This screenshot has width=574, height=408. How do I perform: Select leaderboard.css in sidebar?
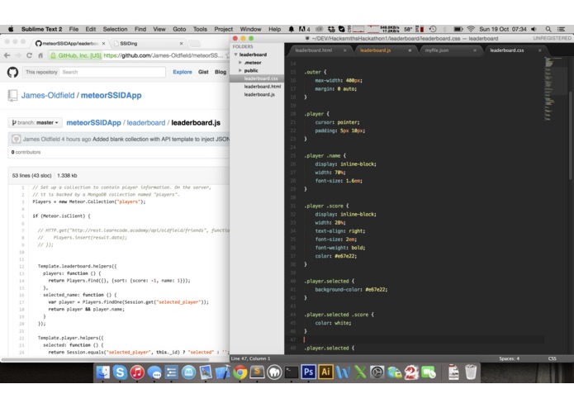(261, 78)
